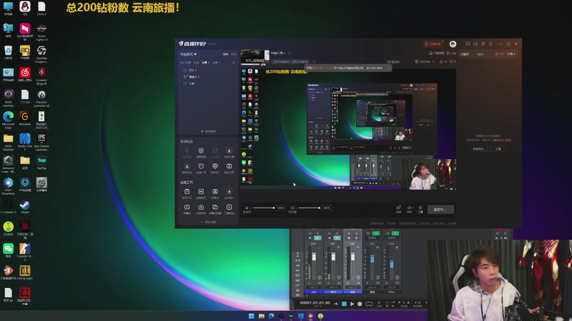
Task: Open the shield tool in the streaming app's interaction section
Action: pos(201,151)
